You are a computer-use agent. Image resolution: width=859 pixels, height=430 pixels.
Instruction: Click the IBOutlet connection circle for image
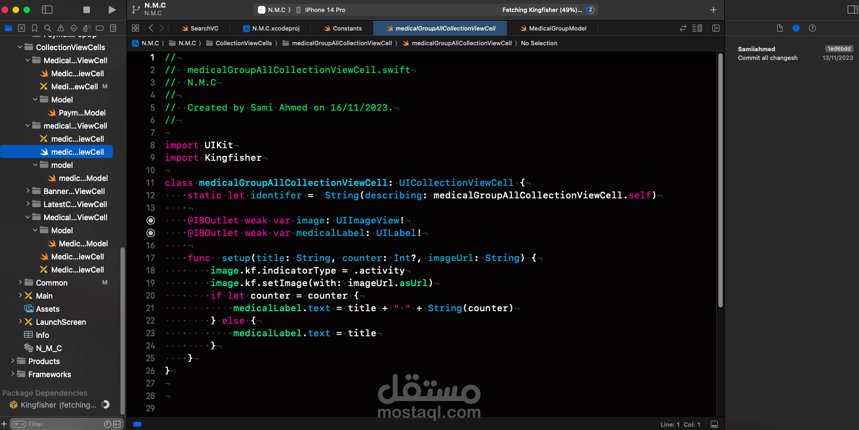point(151,220)
